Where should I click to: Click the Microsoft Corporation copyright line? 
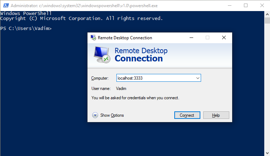pos(81,19)
